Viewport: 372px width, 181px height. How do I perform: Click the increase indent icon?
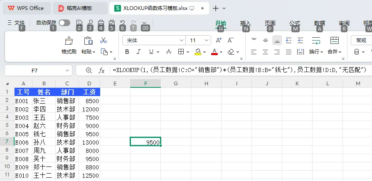pyautogui.click(x=300, y=41)
